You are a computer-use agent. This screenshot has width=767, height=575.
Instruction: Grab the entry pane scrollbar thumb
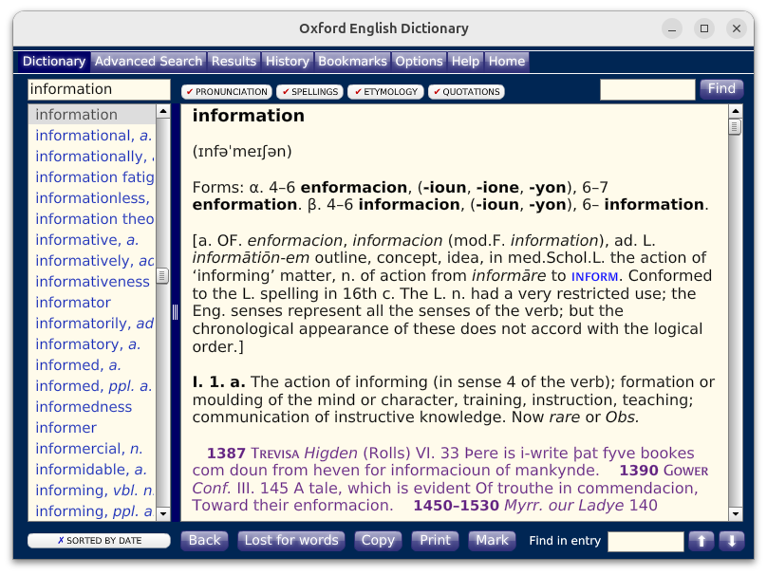[x=735, y=127]
